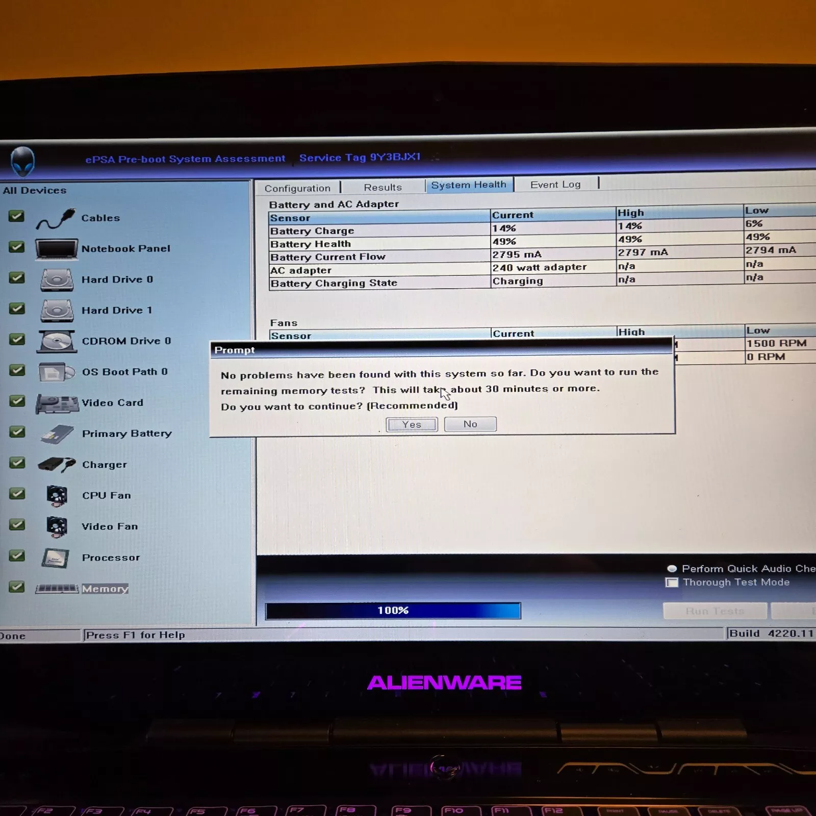Click the Alienware alien head logo

[x=23, y=161]
